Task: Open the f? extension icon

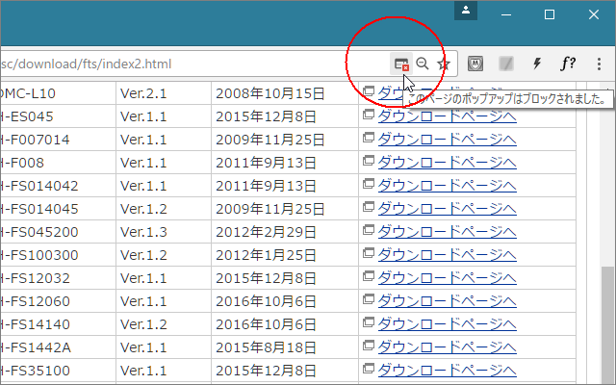Action: 568,64
